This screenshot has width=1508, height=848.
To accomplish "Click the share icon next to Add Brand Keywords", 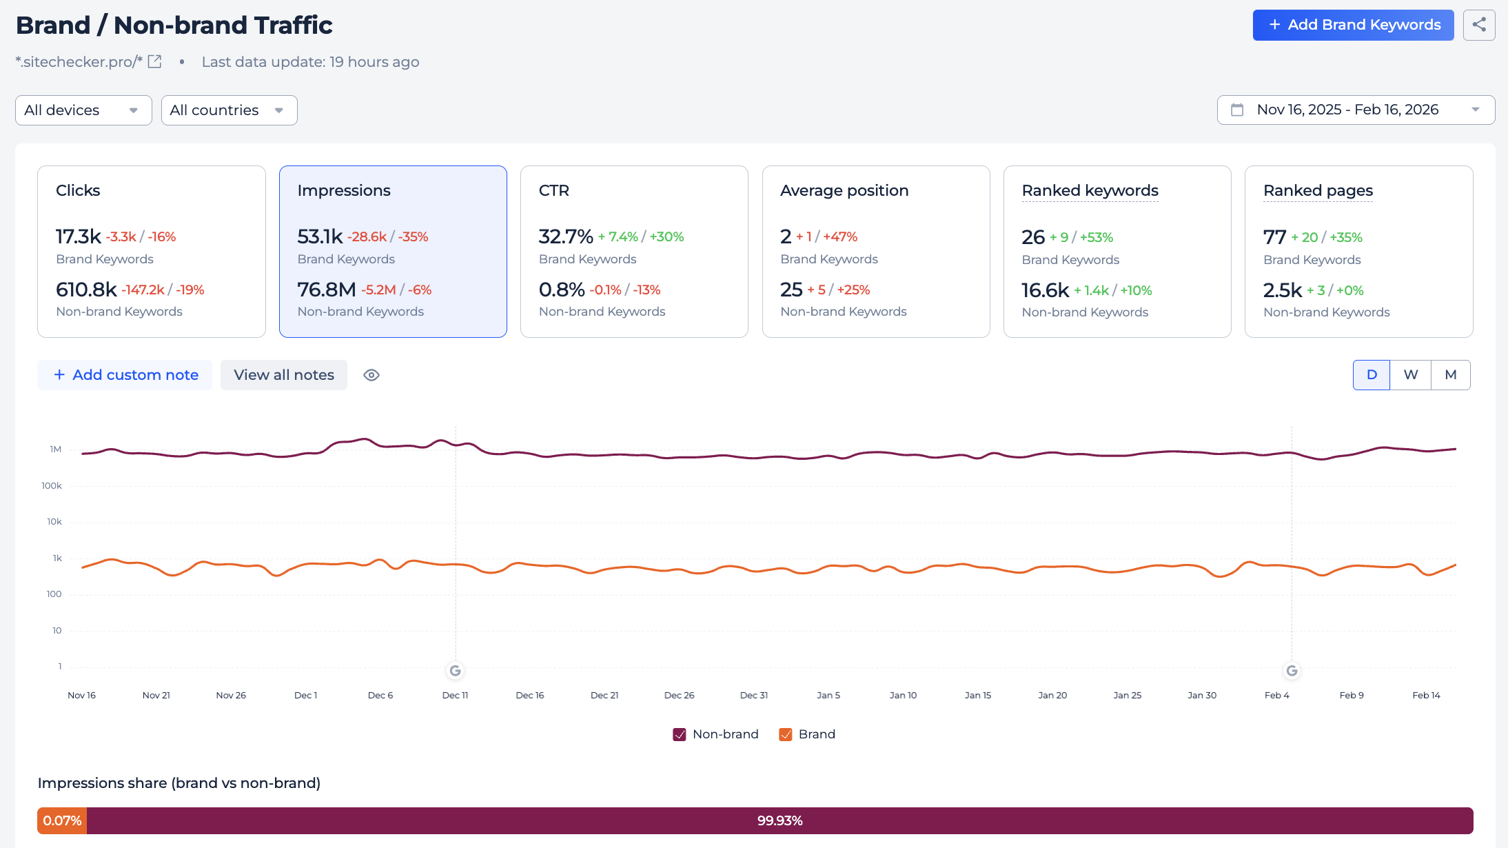I will point(1479,25).
